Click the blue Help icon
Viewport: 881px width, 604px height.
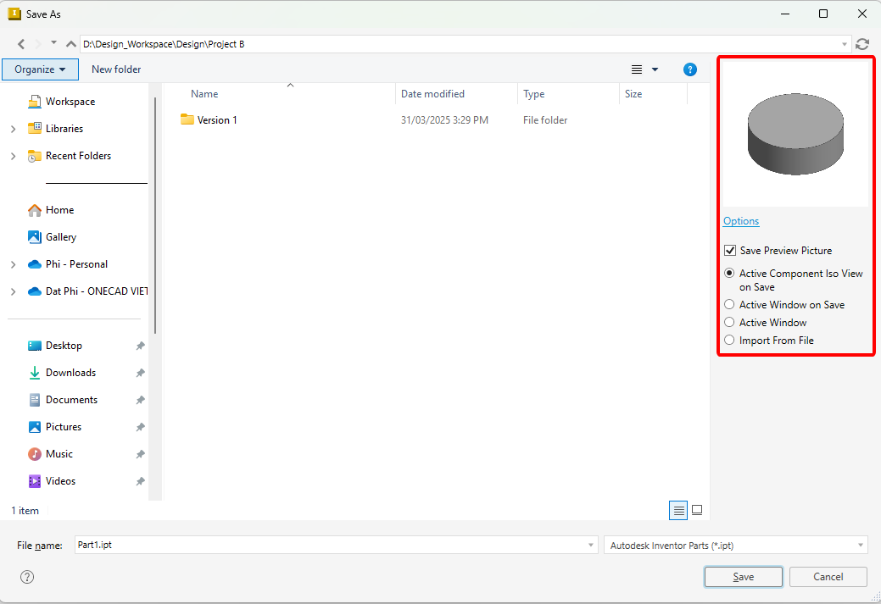pos(690,69)
